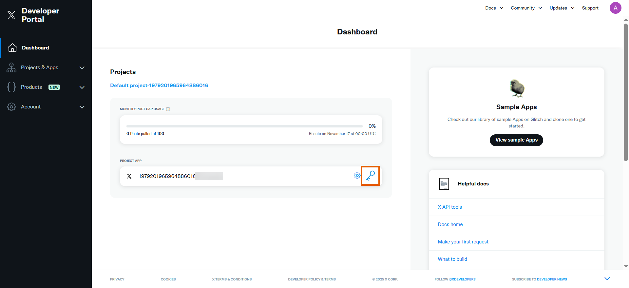This screenshot has width=629, height=288.
Task: Click the Helpful docs heading
Action: tap(473, 184)
